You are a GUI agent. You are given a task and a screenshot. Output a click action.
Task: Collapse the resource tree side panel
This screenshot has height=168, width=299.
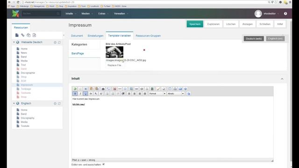click(x=64, y=35)
